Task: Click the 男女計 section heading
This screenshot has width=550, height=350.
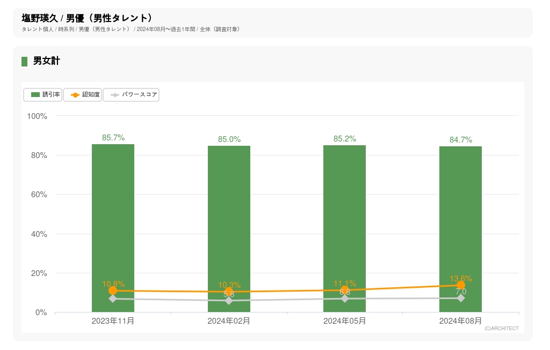Action: [x=46, y=61]
